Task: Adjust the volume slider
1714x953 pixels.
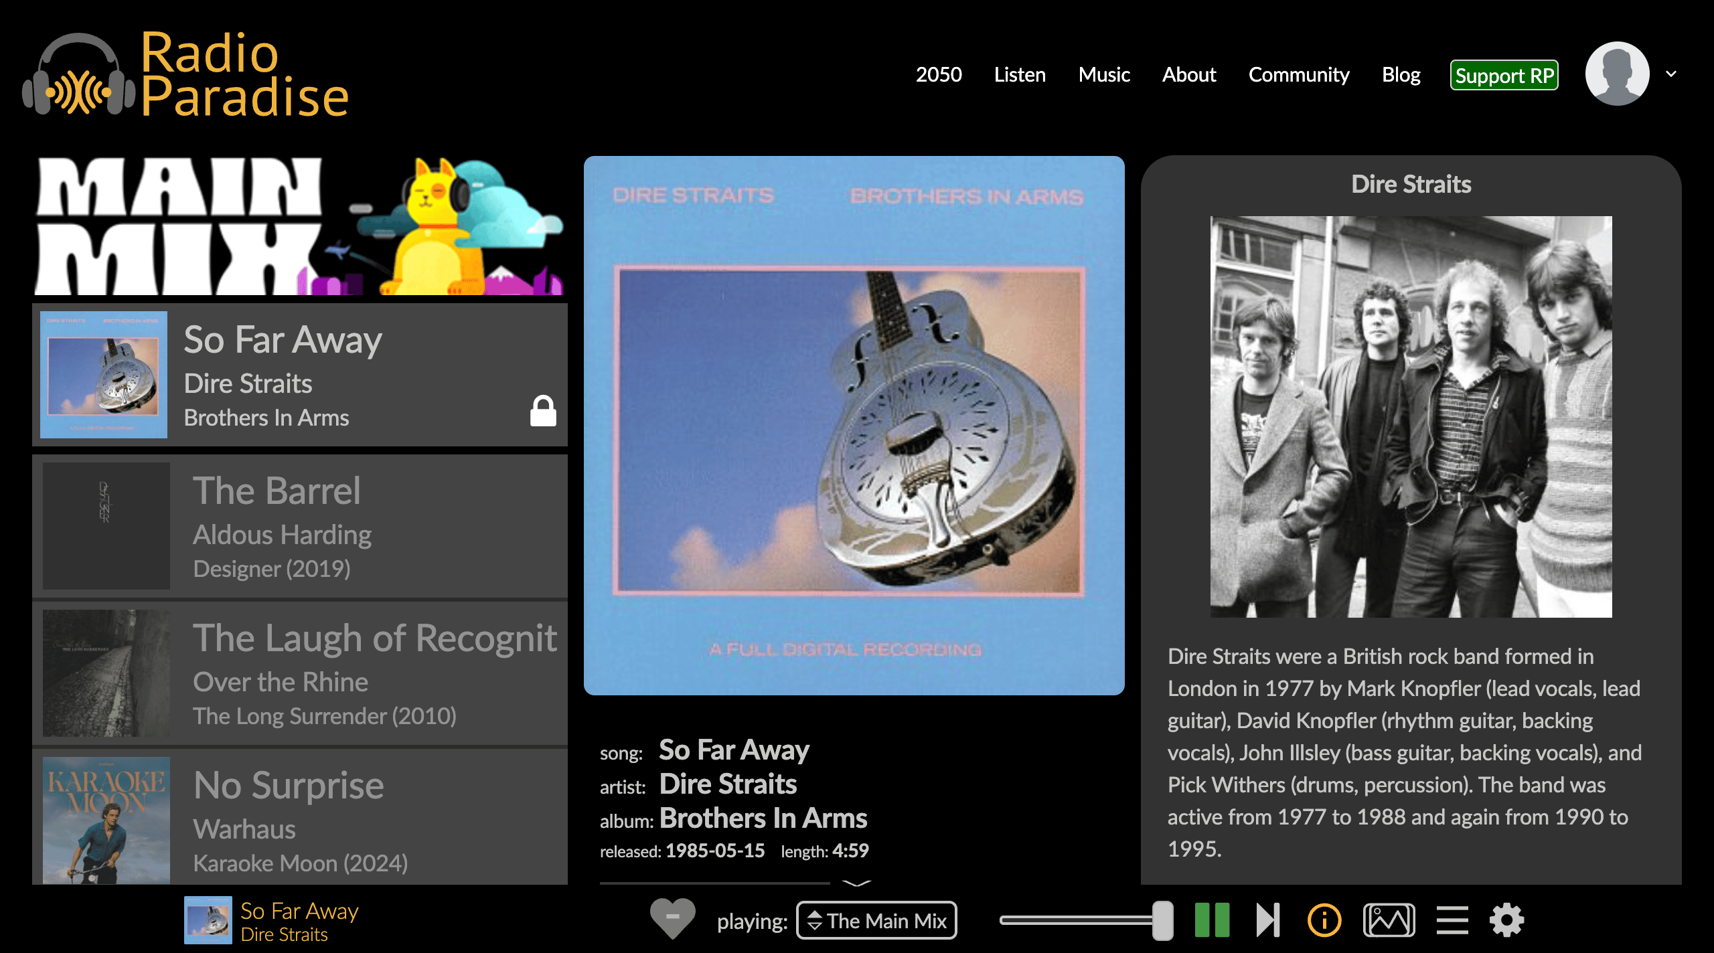Action: click(x=1086, y=920)
